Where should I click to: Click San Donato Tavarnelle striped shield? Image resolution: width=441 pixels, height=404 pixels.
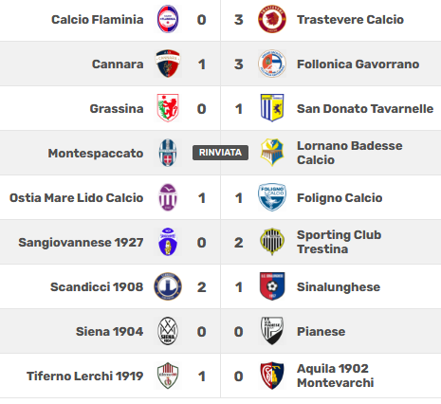click(272, 108)
